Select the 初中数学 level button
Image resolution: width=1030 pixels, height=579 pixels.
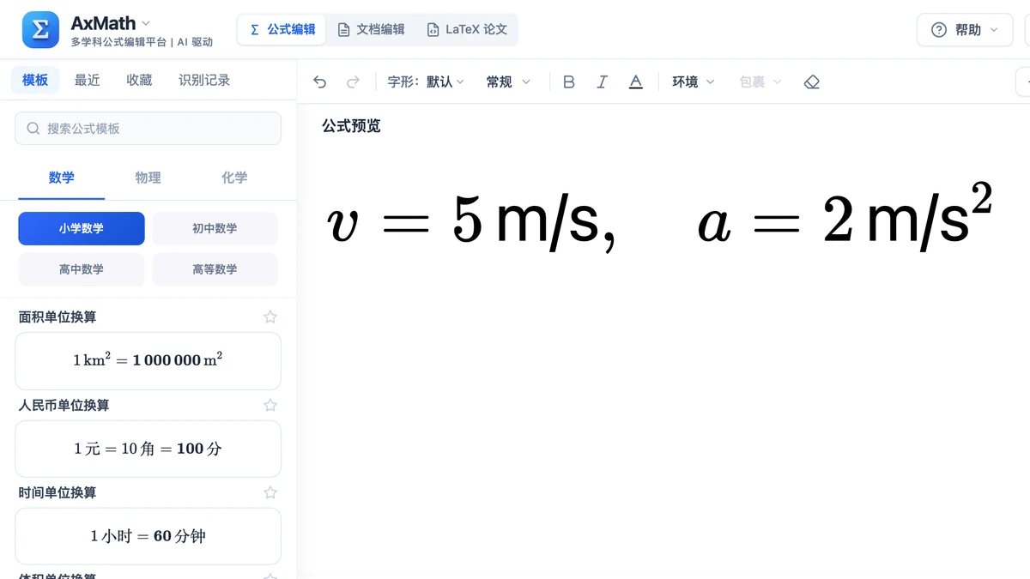tap(215, 228)
